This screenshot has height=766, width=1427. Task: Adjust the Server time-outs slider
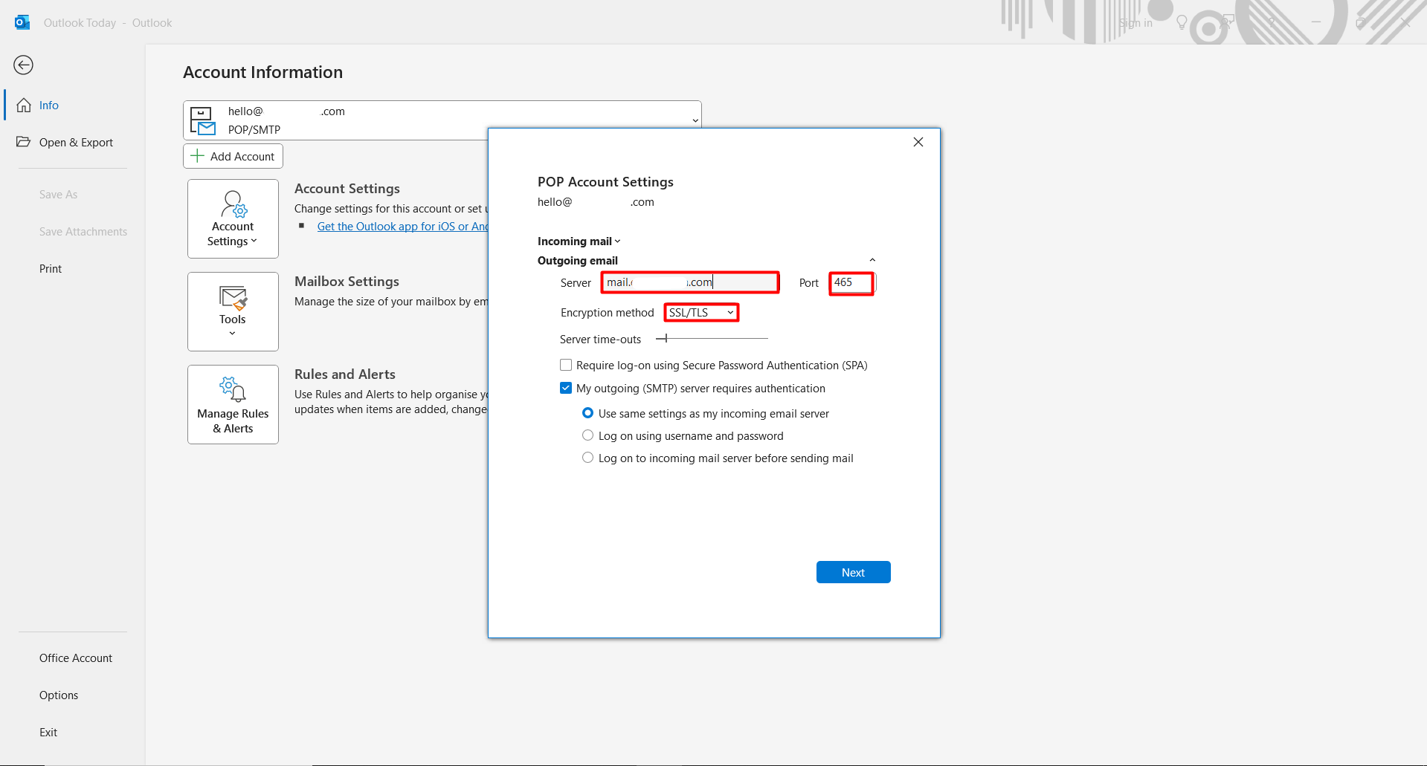click(666, 338)
